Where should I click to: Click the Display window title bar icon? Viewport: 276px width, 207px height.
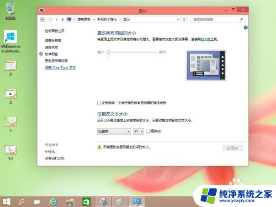click(x=41, y=10)
